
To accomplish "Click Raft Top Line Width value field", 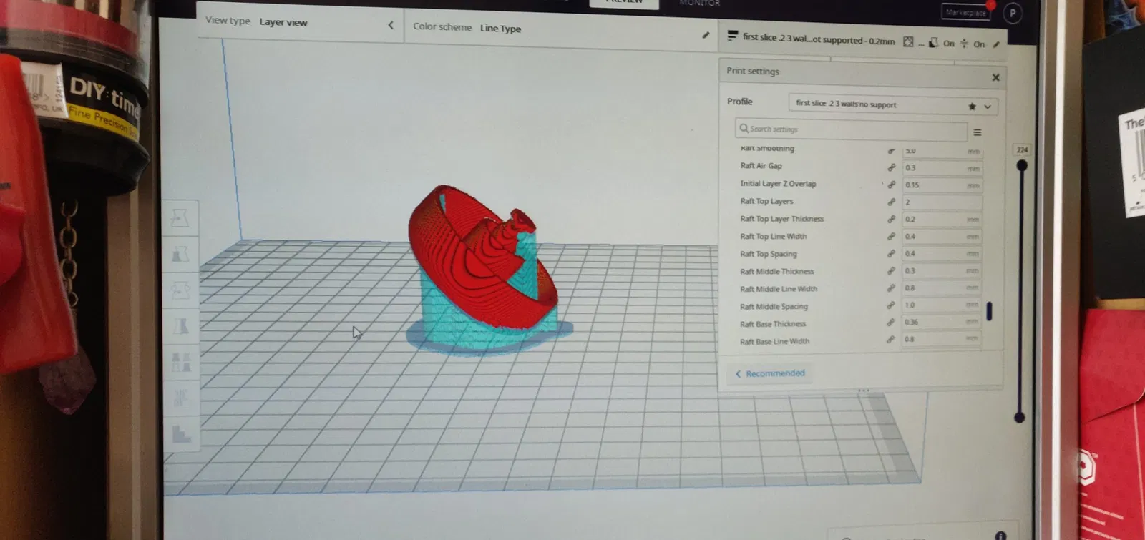I will (x=942, y=237).
